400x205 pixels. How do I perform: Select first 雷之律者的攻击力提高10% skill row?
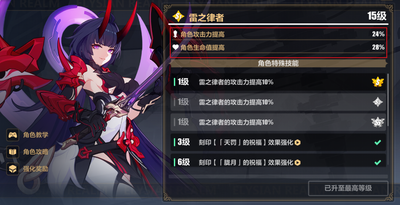tap(278, 82)
